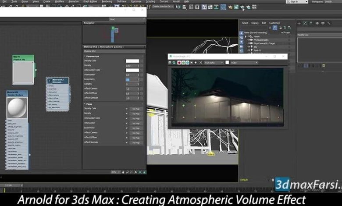342x206 pixels.
Task: Click the Rendered Frame Window icon in toolbar
Action: click(x=236, y=7)
